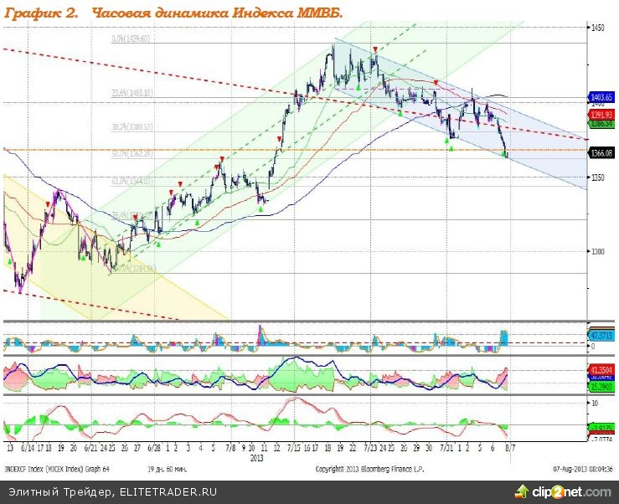Click the 1403.65 blue price label
Image resolution: width=619 pixels, height=504 pixels.
(602, 98)
